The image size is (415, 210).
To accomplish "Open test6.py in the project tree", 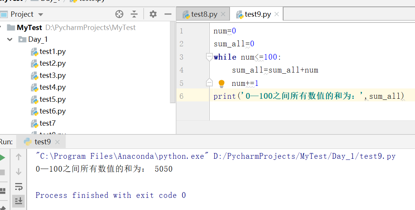I will 52,111.
